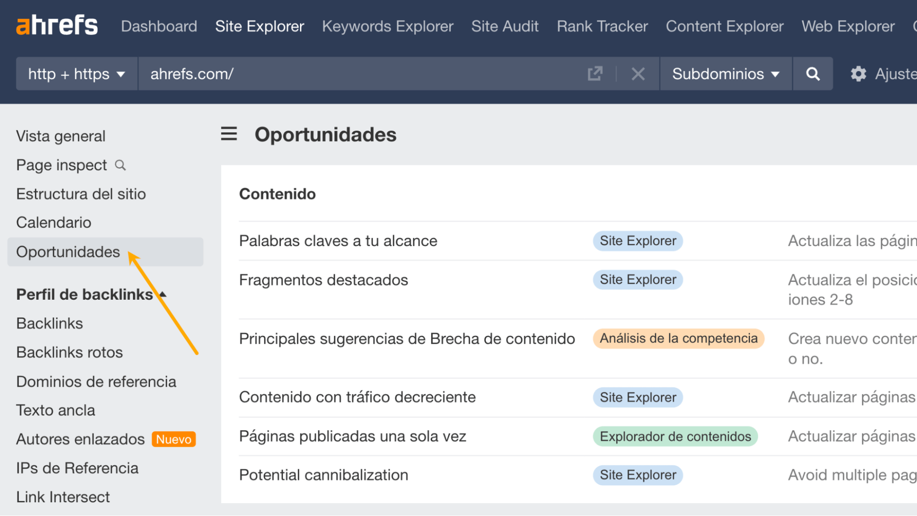Open Dominios de referencia in sidebar
This screenshot has height=516, width=917.
point(96,381)
